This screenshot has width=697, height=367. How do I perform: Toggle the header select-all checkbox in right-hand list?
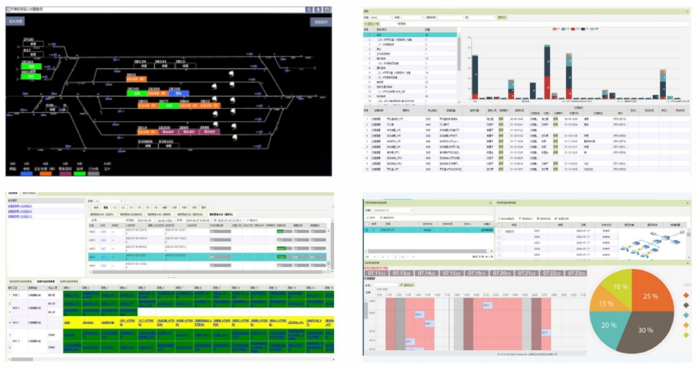click(500, 224)
